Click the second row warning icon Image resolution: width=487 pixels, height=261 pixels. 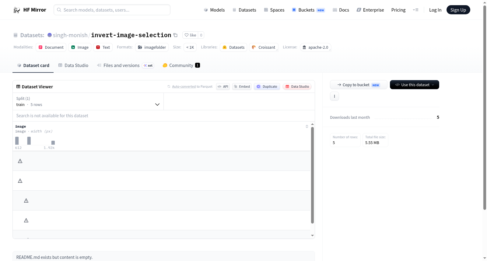pyautogui.click(x=20, y=181)
